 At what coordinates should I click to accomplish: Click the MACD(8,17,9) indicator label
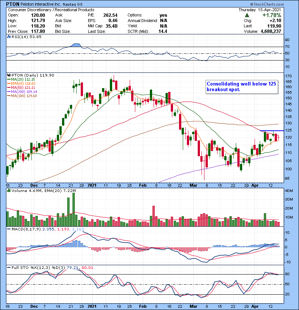click(26, 229)
